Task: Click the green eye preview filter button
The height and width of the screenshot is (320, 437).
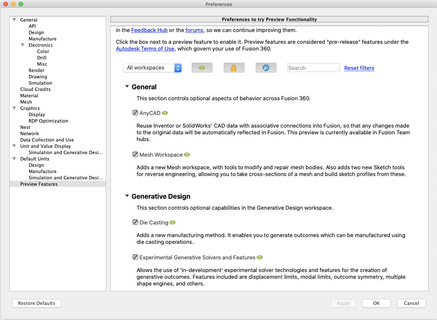Action: [202, 68]
